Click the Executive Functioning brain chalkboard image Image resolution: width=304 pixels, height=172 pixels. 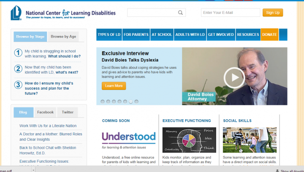tap(189, 140)
